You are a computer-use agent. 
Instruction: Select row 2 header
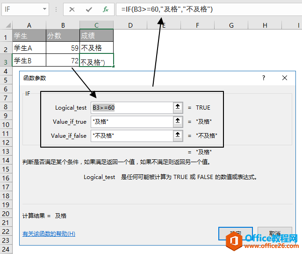[6, 48]
